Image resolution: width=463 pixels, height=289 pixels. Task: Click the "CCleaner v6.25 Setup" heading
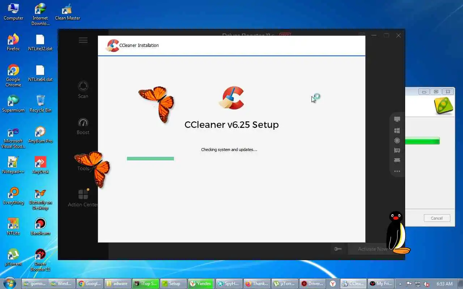coord(231,125)
